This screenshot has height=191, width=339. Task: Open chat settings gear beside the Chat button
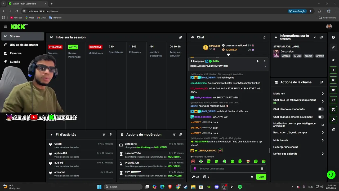pos(252,177)
